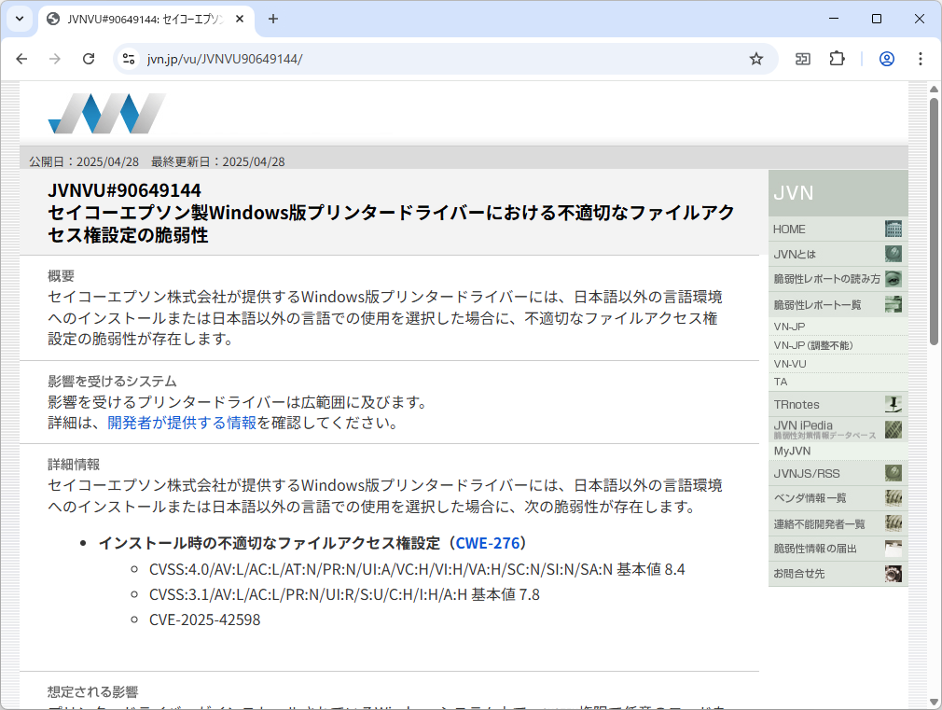942x710 pixels.
Task: Select the 脆弱性レポート一覧 sidebar icon
Action: tap(894, 303)
